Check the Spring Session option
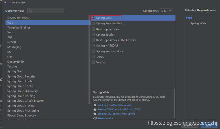The height and width of the screenshot is (129, 220). pyautogui.click(x=93, y=35)
